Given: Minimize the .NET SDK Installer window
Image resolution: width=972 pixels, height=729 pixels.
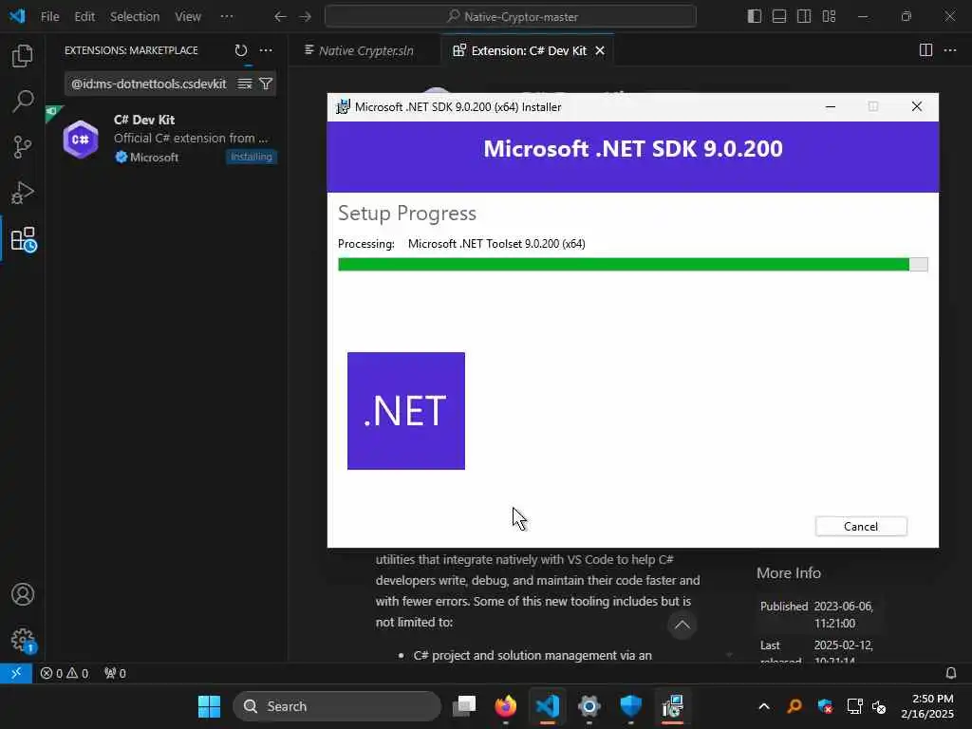Looking at the screenshot, I should [831, 106].
